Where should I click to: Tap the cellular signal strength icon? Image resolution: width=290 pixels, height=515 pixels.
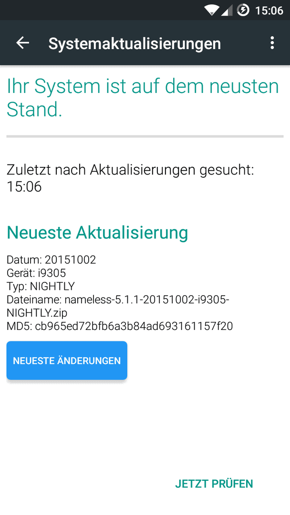click(x=227, y=10)
